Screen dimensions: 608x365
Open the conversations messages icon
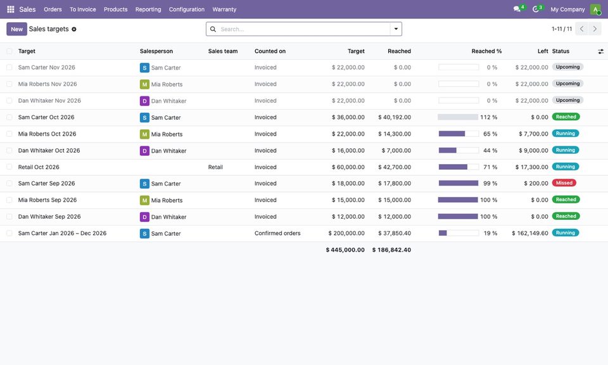pos(517,9)
